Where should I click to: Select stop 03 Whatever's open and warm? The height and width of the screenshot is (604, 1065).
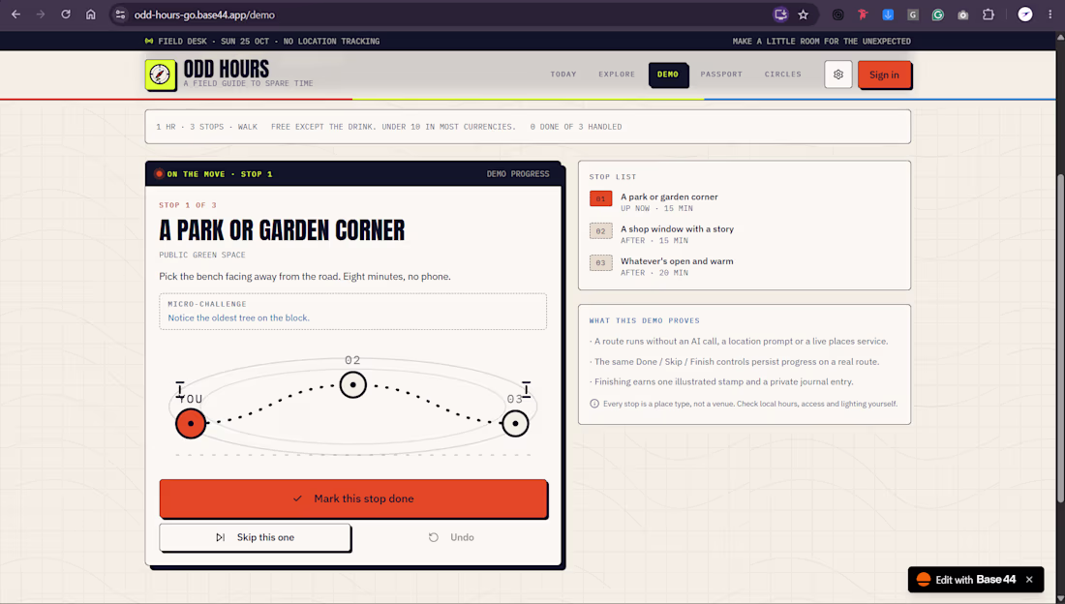[745, 266]
